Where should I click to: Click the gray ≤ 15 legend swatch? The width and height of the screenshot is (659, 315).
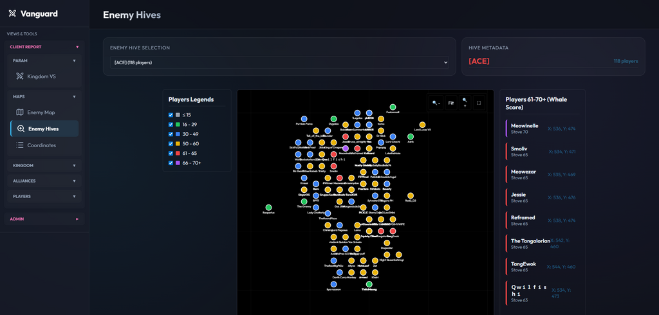[x=178, y=115]
